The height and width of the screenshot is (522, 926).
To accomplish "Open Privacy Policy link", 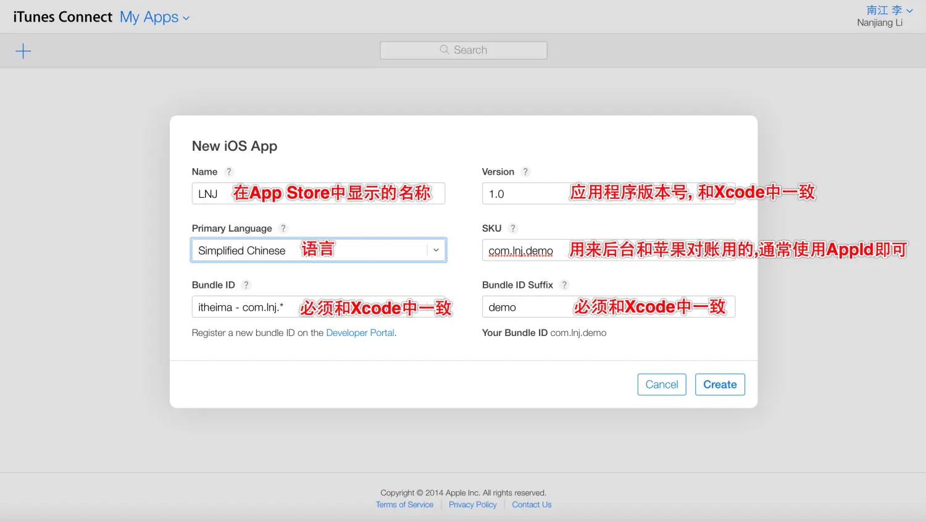I will (x=473, y=505).
